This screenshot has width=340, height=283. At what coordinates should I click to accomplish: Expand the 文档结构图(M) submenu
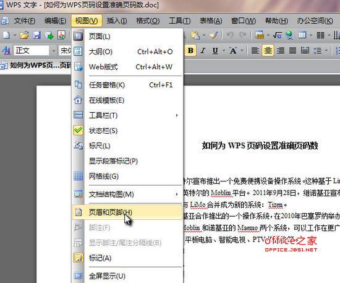(x=128, y=194)
